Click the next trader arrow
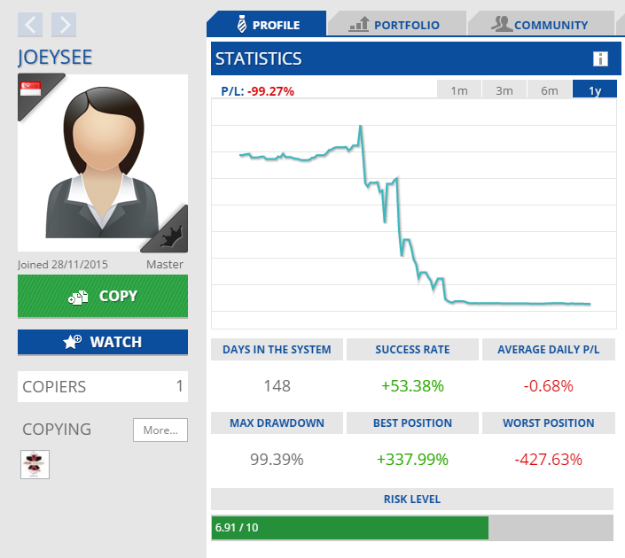The width and height of the screenshot is (625, 558). (x=64, y=25)
